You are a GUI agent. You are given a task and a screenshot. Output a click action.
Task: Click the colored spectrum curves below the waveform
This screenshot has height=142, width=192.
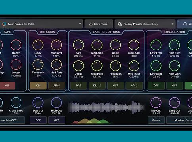click(x=92, y=121)
